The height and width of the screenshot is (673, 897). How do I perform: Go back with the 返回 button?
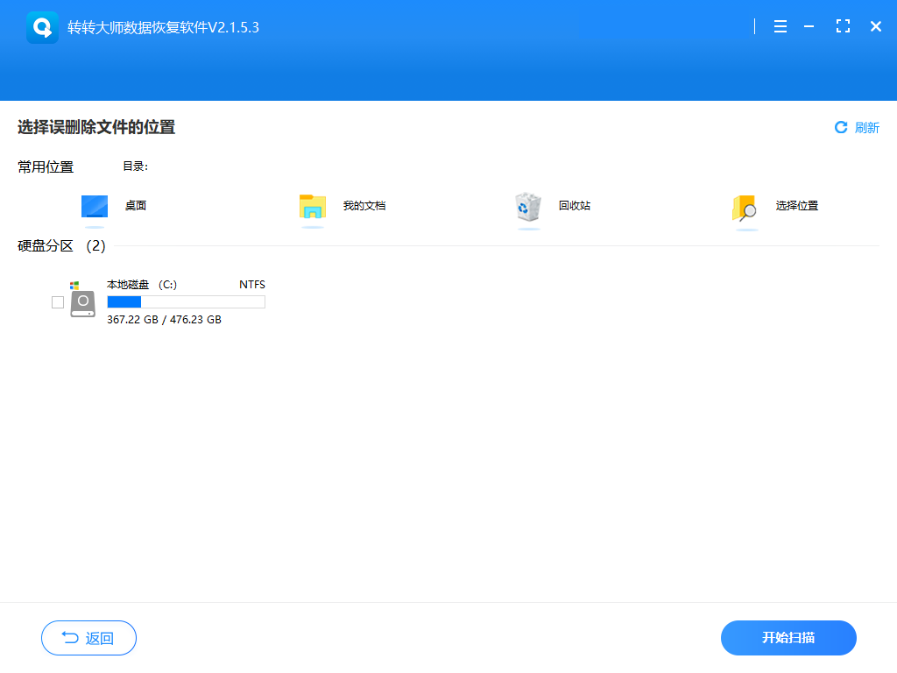click(88, 638)
